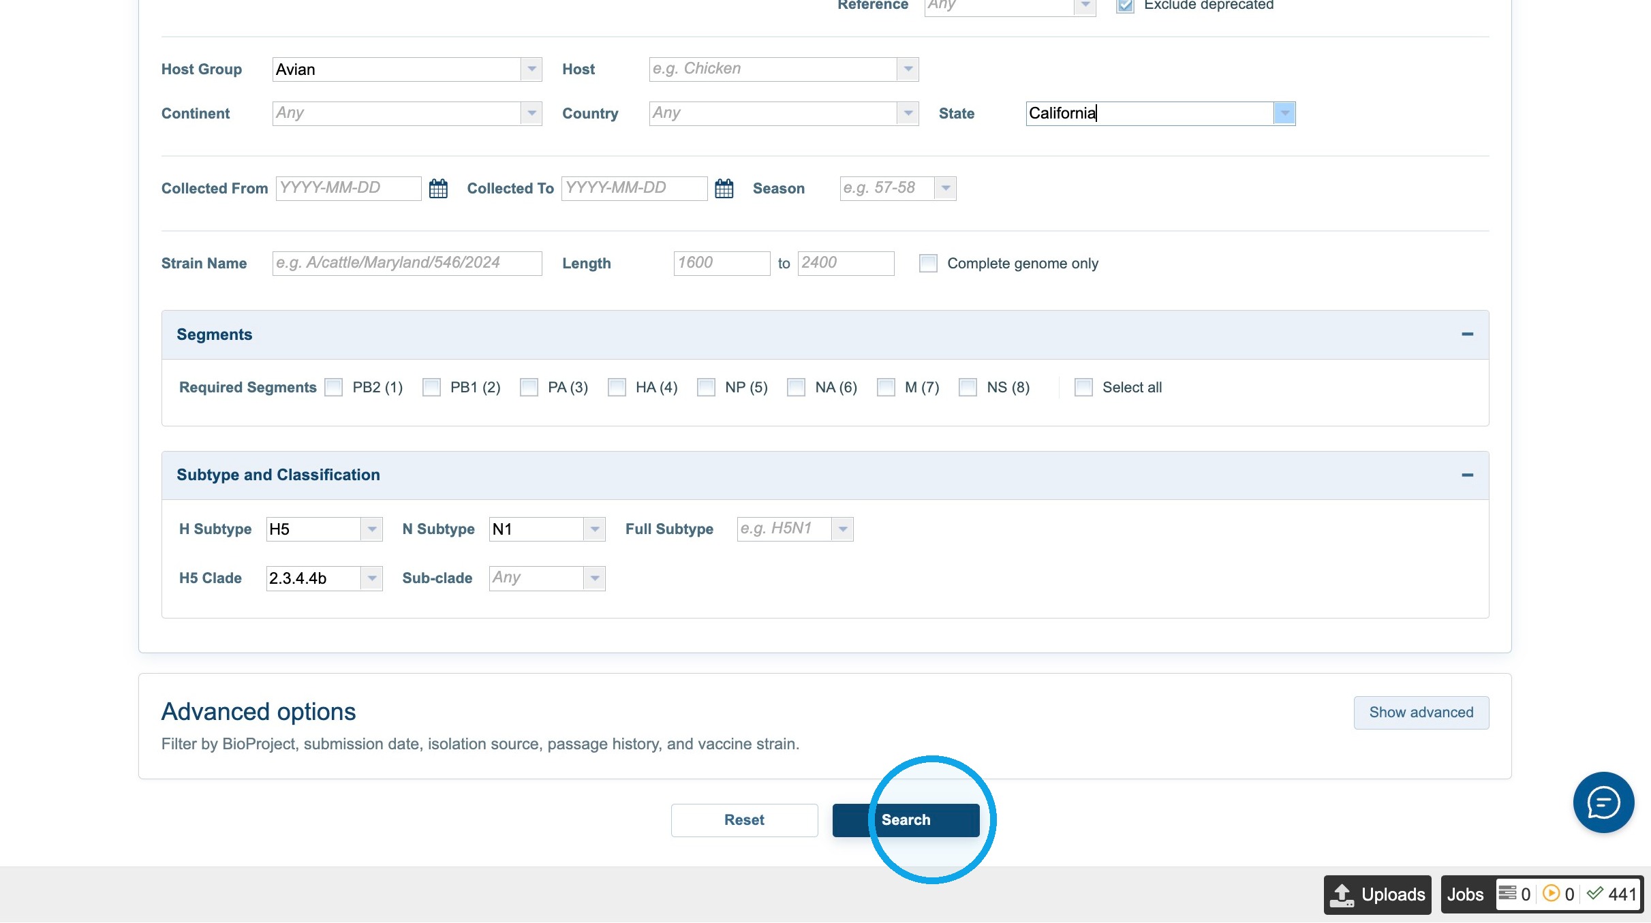Viewport: 1651px width, 923px height.
Task: Open the State dropdown arrow
Action: [x=1284, y=114]
